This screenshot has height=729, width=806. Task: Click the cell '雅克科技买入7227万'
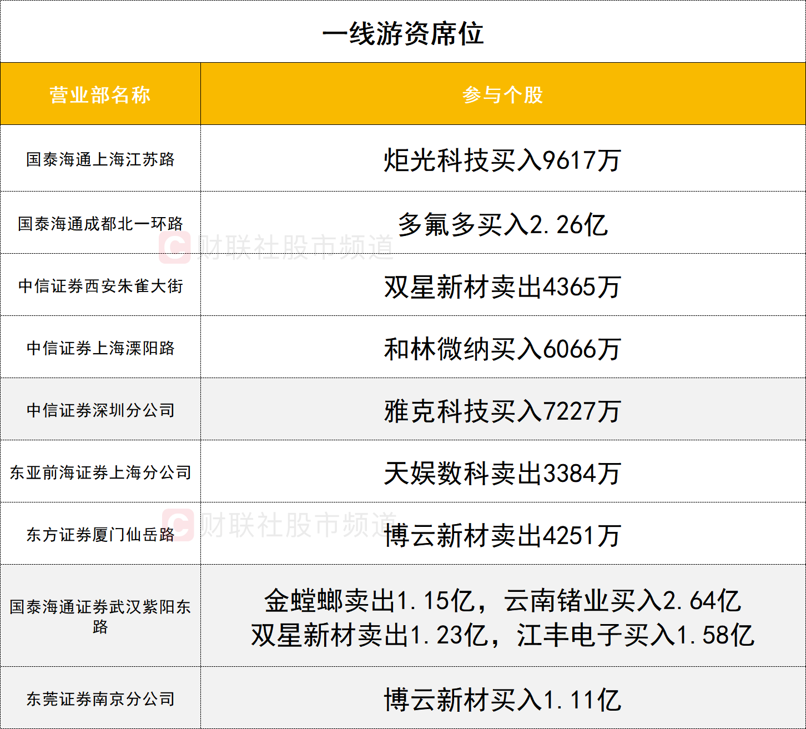[x=503, y=410]
